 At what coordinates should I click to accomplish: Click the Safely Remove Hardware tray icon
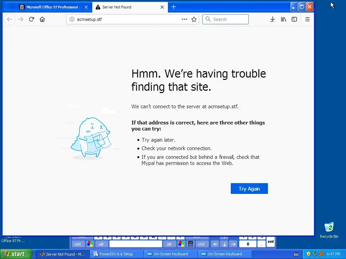click(x=315, y=254)
